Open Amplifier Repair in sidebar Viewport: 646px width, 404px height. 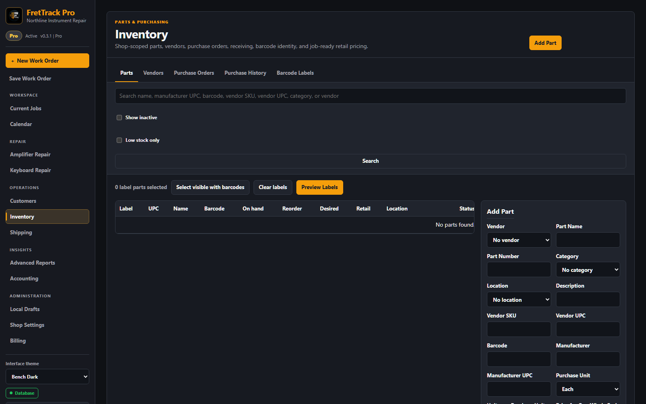(47, 154)
